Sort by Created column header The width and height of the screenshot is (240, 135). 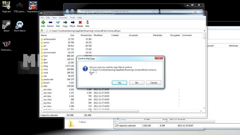[x=115, y=35]
